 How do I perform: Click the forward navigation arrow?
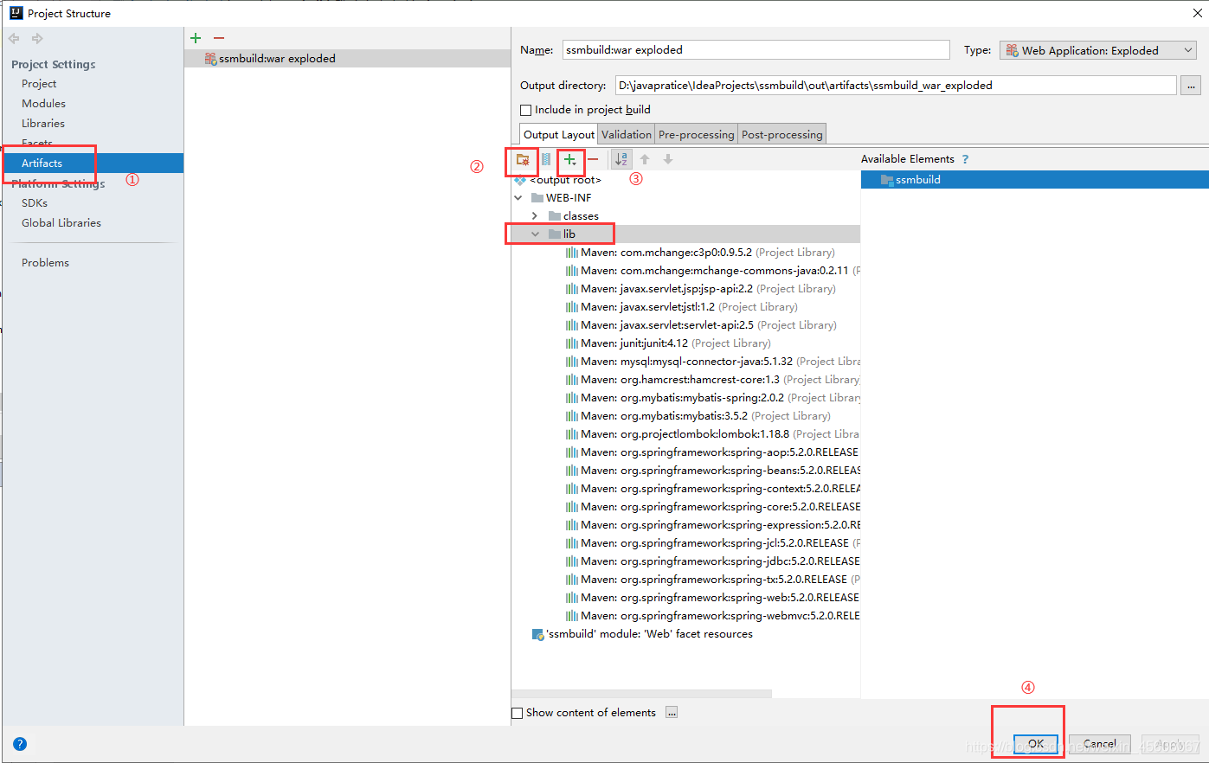coord(37,38)
